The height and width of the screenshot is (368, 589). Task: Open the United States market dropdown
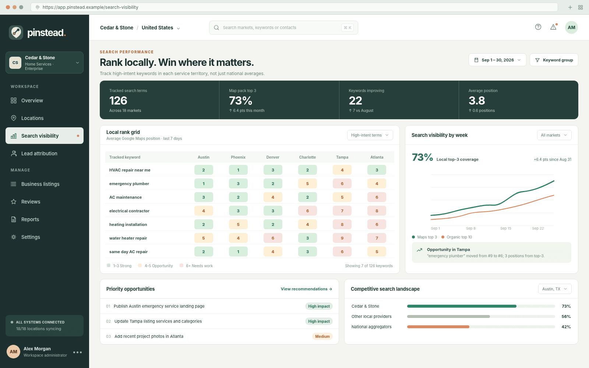(161, 28)
